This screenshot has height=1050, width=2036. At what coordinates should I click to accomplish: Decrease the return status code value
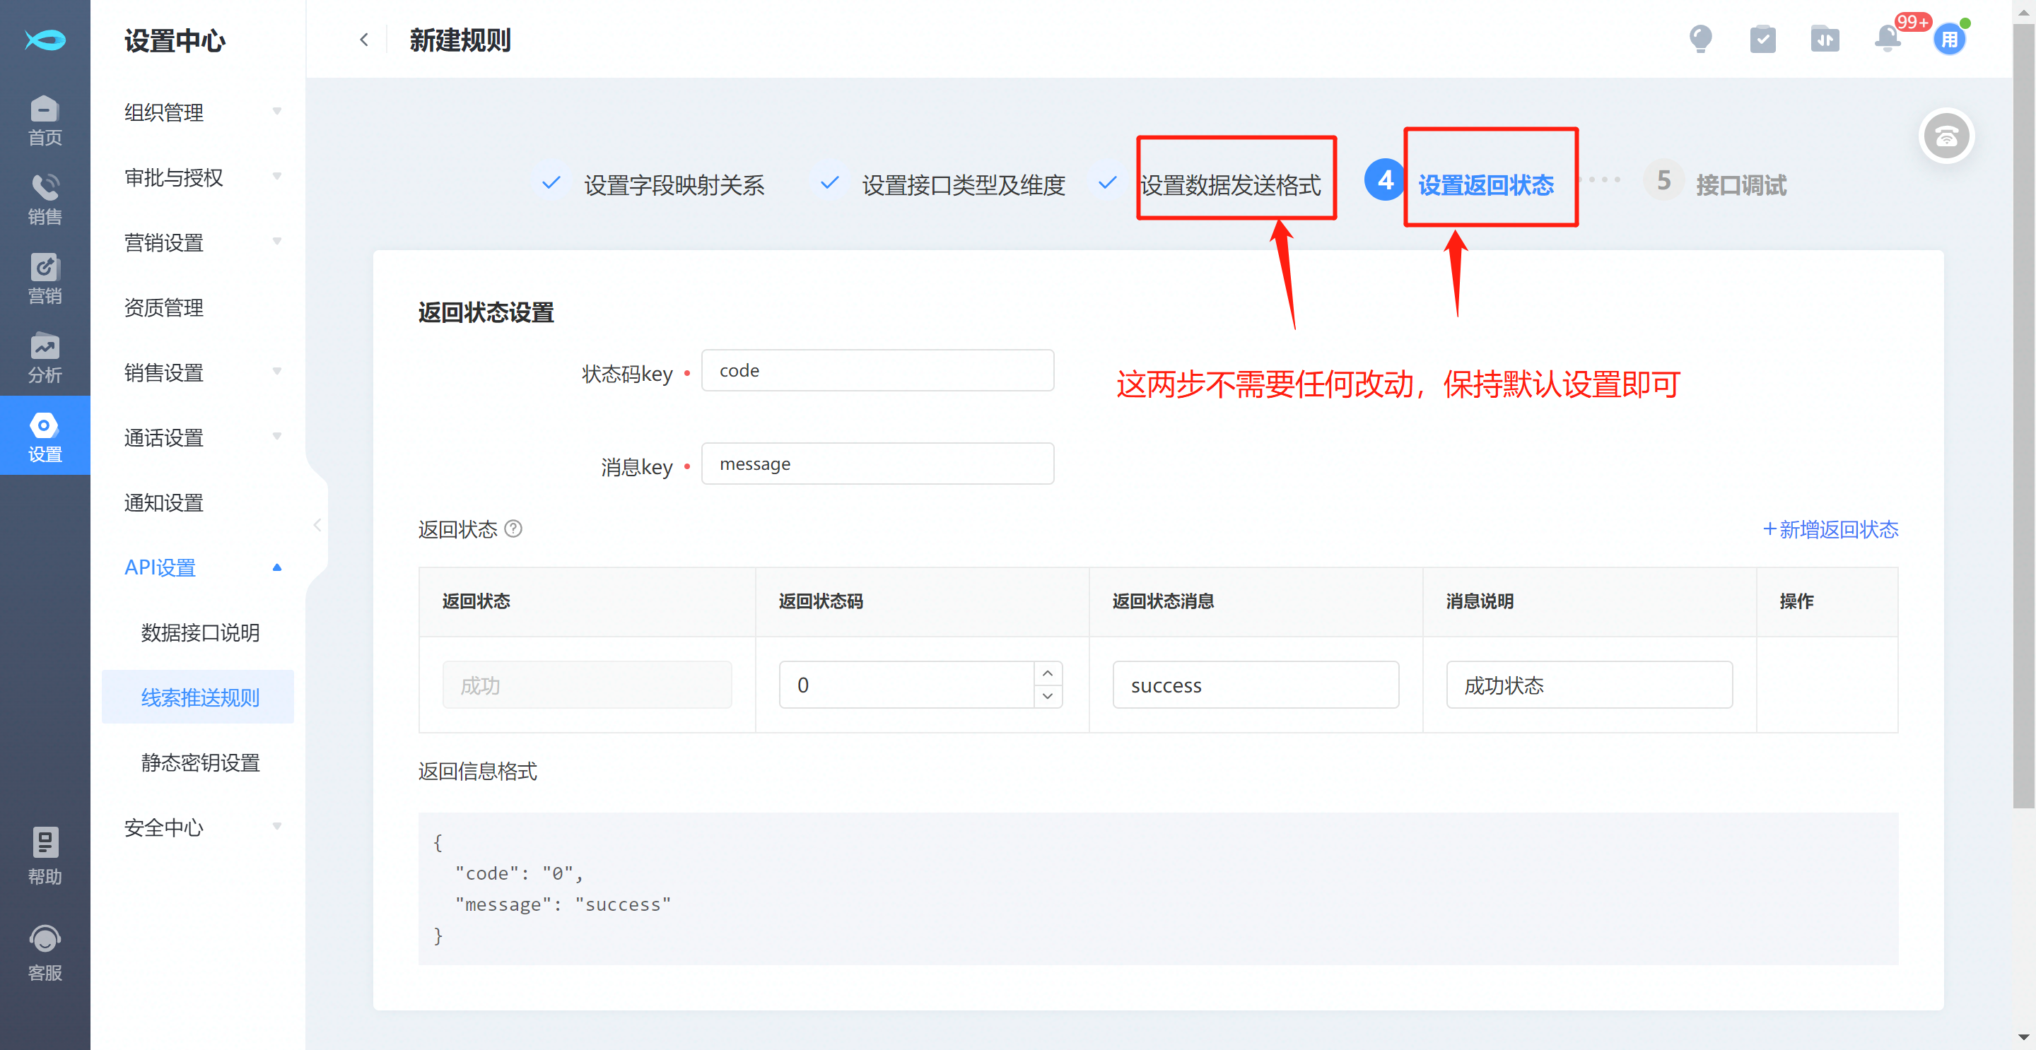coord(1047,696)
